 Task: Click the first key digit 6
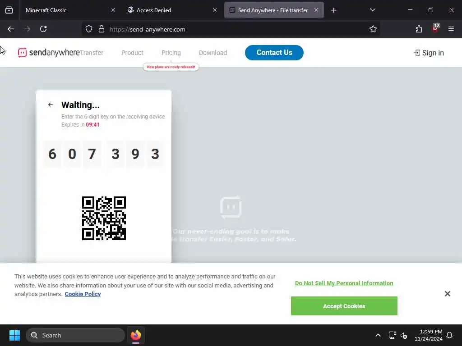(52, 154)
